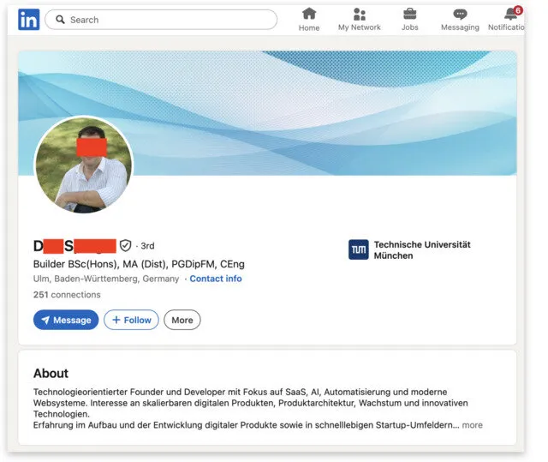The image size is (548, 462).
Task: Open Technische Universität München link
Action: tap(422, 249)
